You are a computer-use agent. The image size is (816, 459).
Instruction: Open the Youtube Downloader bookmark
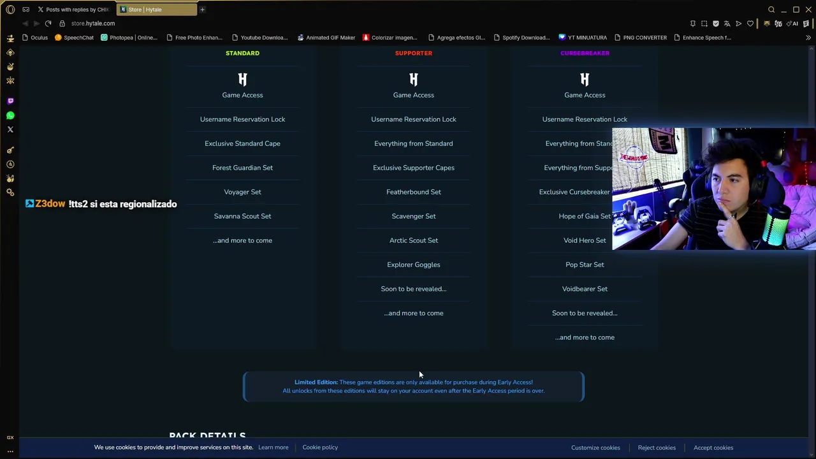pos(260,38)
